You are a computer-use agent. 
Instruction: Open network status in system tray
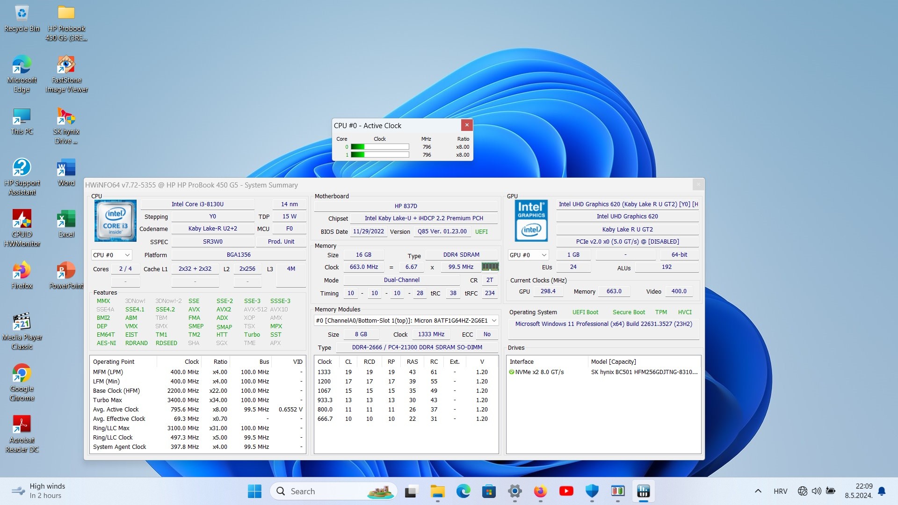[x=803, y=491]
